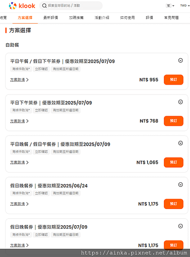Expand the 平日晚餐 / 假日午餐券 package
190x257 pixels.
click(x=181, y=143)
